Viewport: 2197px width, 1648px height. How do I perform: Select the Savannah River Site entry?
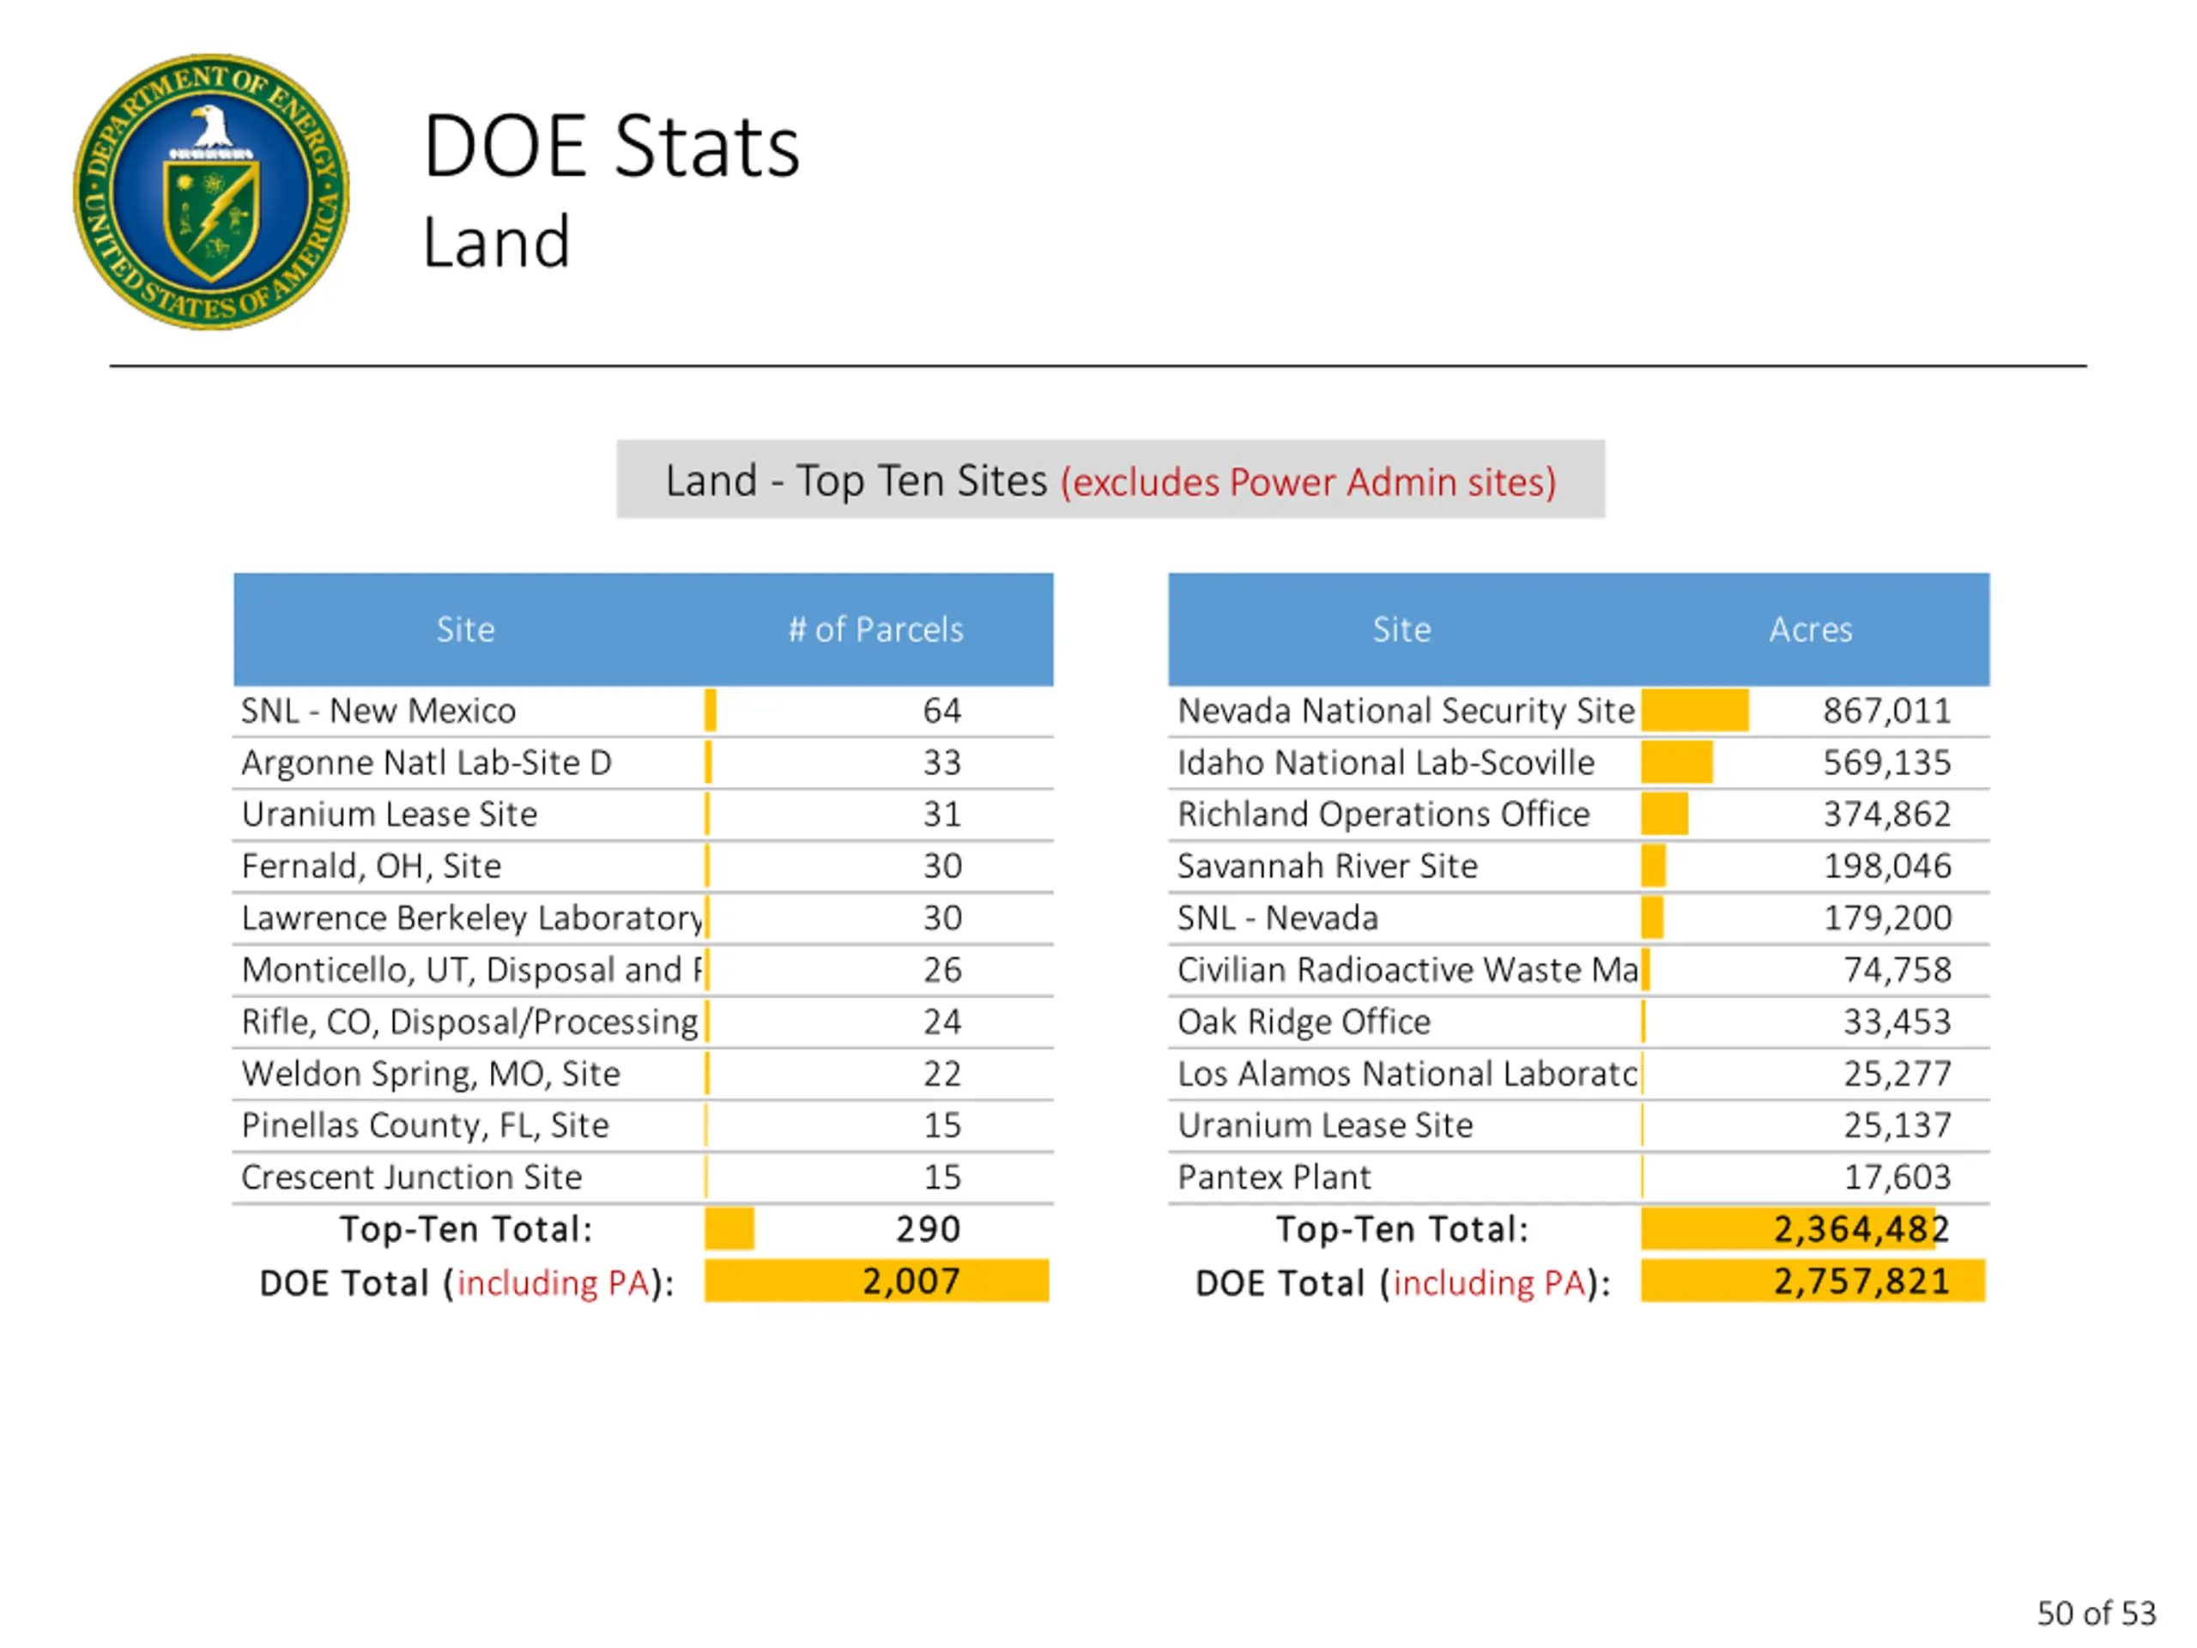[x=1327, y=866]
